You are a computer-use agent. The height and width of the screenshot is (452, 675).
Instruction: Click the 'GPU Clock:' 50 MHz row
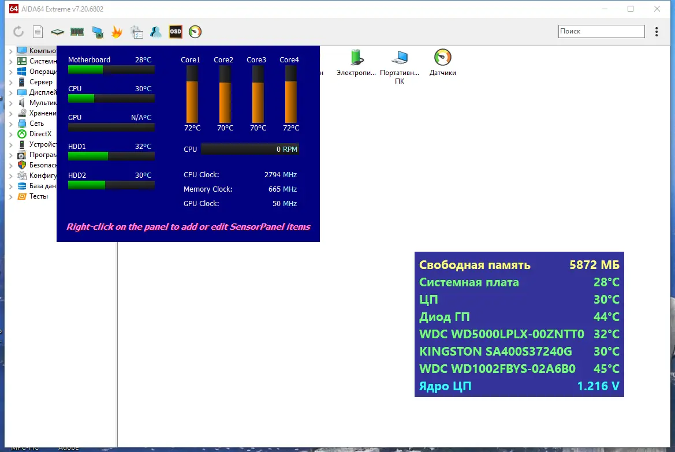click(x=240, y=204)
